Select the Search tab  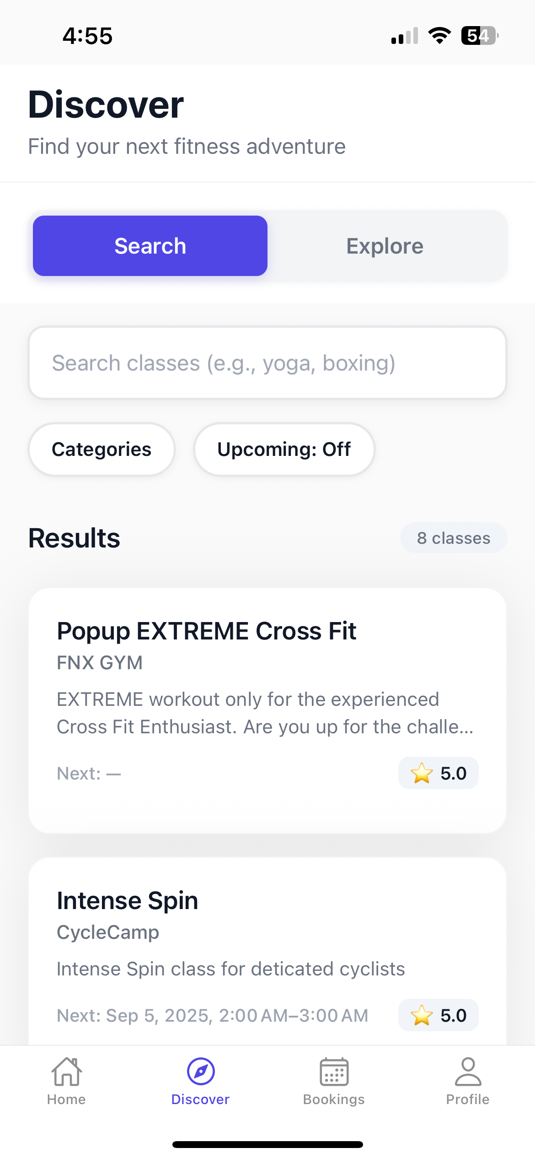point(150,245)
